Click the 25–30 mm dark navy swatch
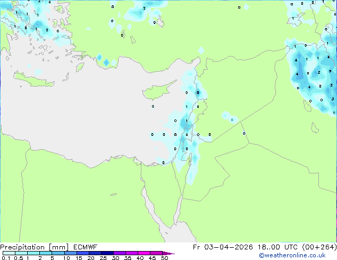 tap(107, 253)
